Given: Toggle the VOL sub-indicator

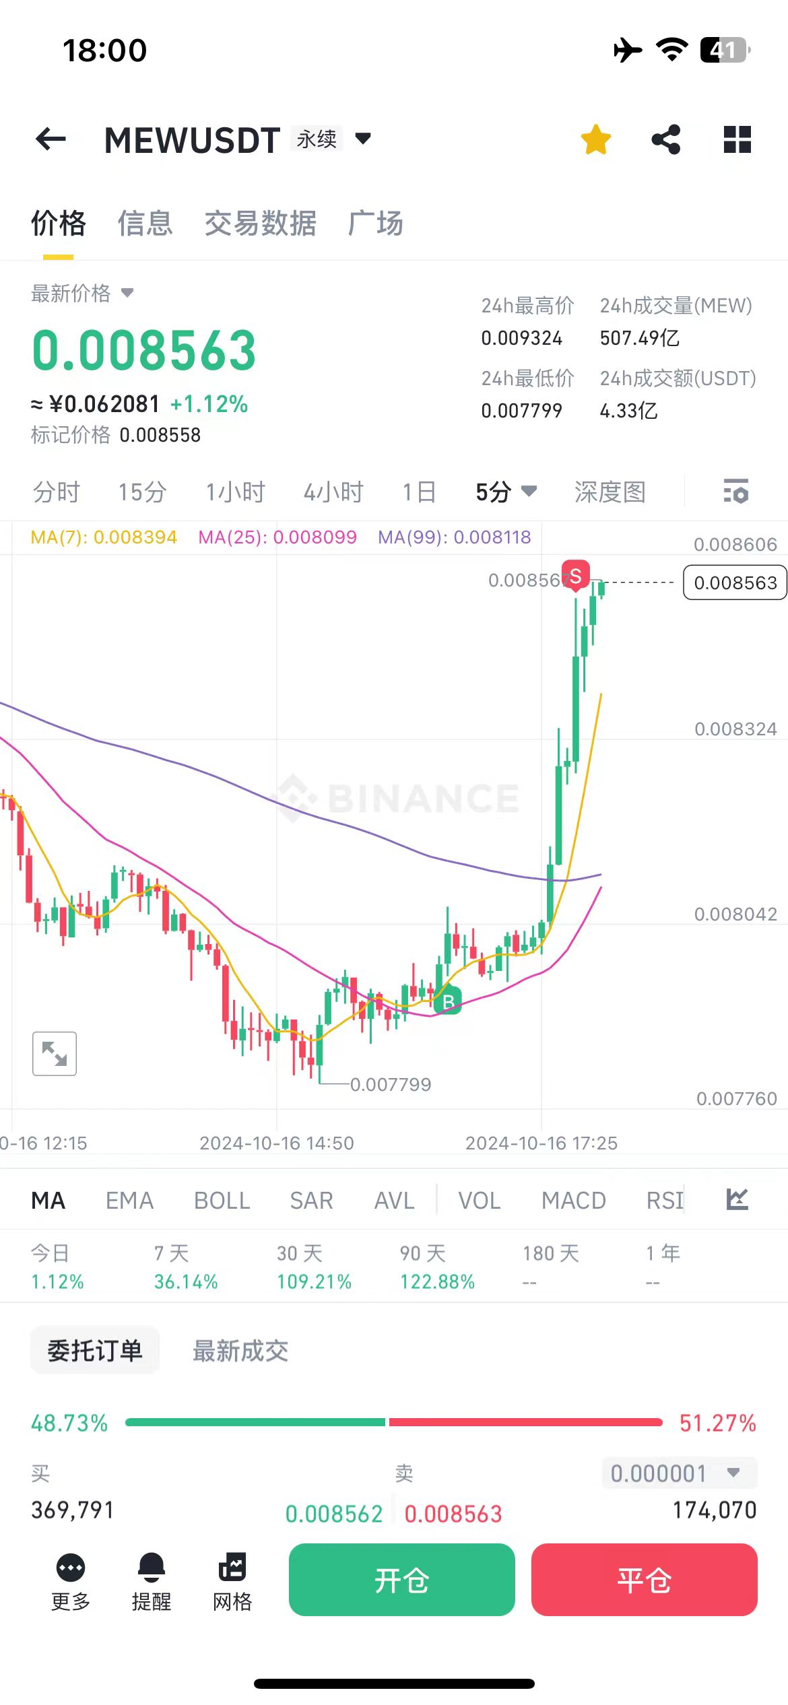Looking at the screenshot, I should 480,1200.
